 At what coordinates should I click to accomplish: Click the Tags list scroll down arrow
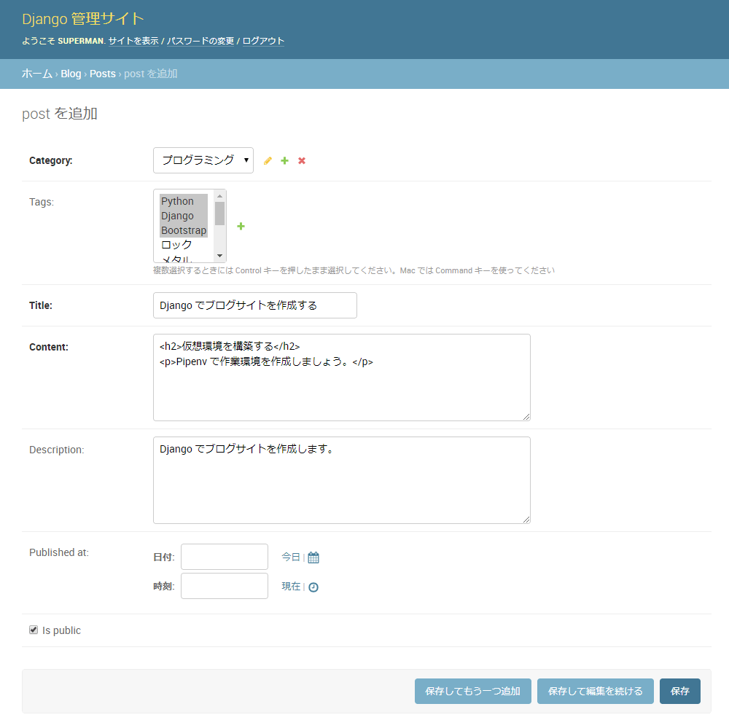pyautogui.click(x=220, y=256)
